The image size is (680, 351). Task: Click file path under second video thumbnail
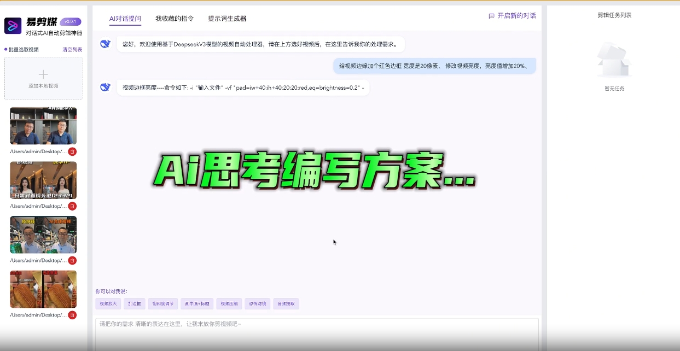click(x=38, y=206)
